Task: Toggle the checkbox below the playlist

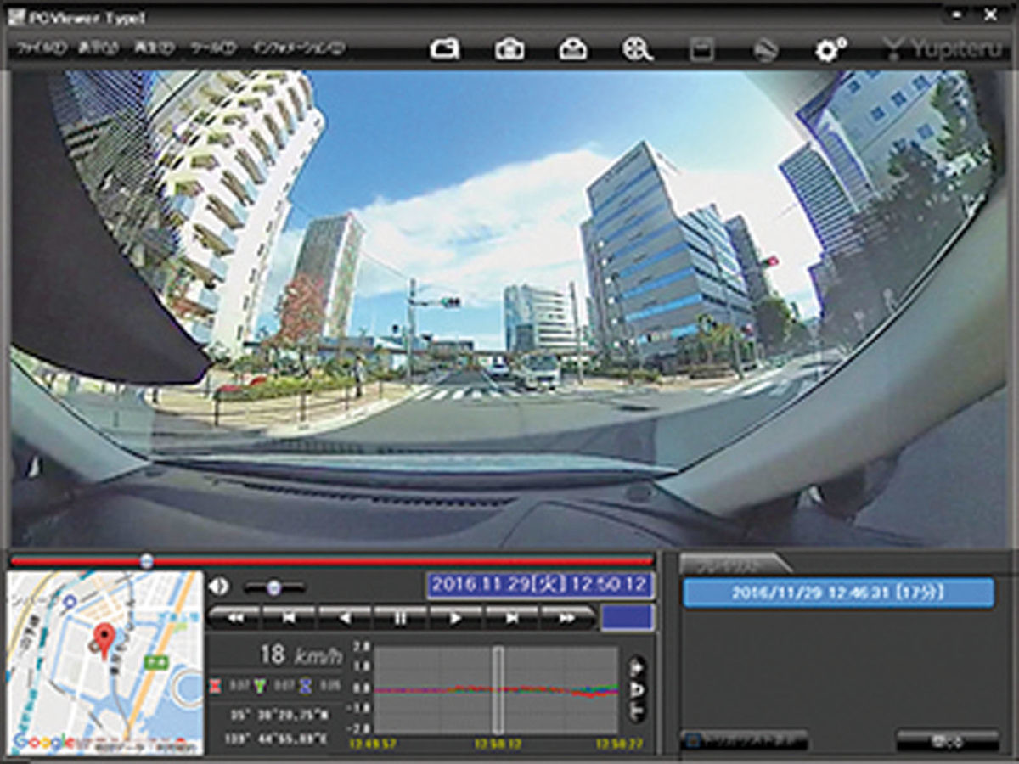Action: [692, 741]
